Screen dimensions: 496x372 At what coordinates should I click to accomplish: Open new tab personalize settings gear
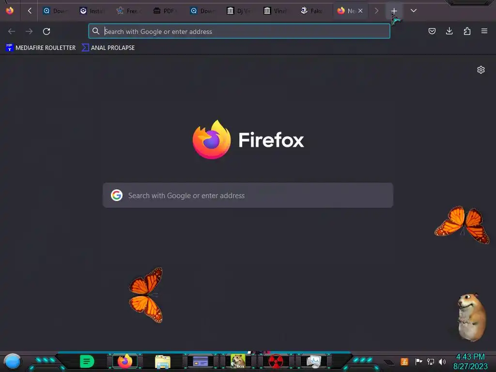pyautogui.click(x=481, y=70)
